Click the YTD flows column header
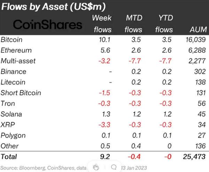 (164, 24)
